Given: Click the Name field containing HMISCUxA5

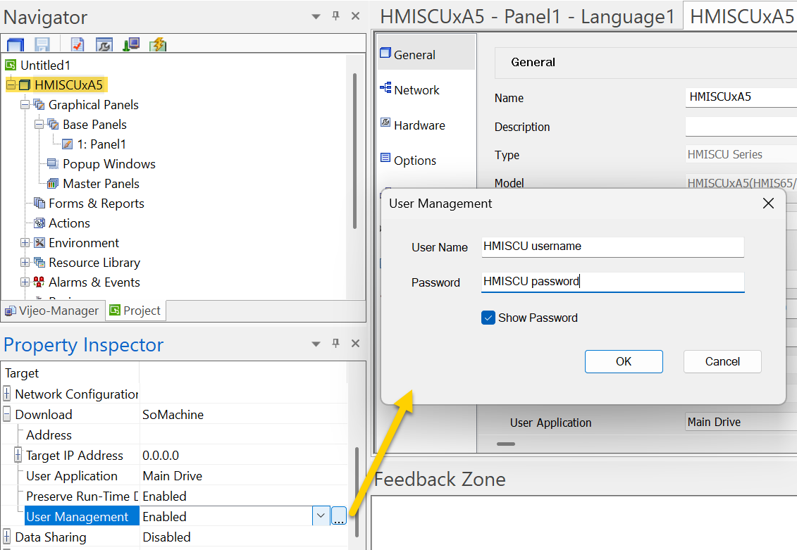Looking at the screenshot, I should pos(741,97).
